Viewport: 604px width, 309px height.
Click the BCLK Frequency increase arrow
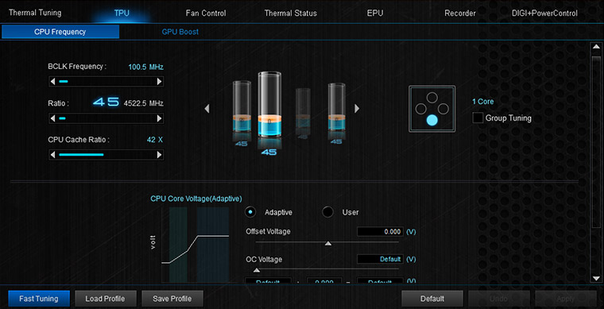click(159, 82)
